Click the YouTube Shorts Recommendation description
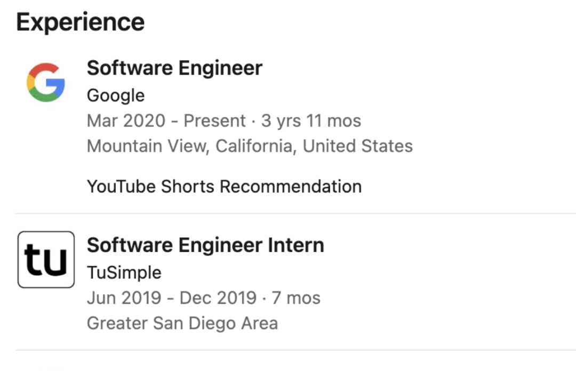The image size is (576, 371). 224,187
